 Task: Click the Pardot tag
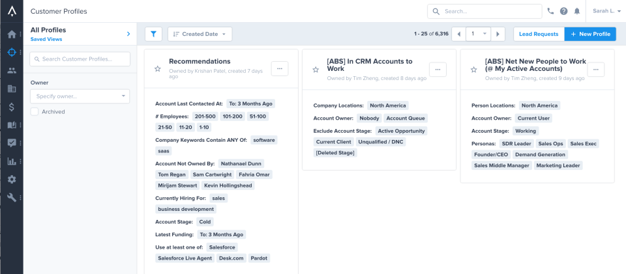point(259,258)
